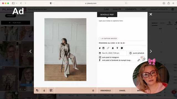177x99 pixels.
Task: Click the Instagram logo icon
Action: pos(100,57)
